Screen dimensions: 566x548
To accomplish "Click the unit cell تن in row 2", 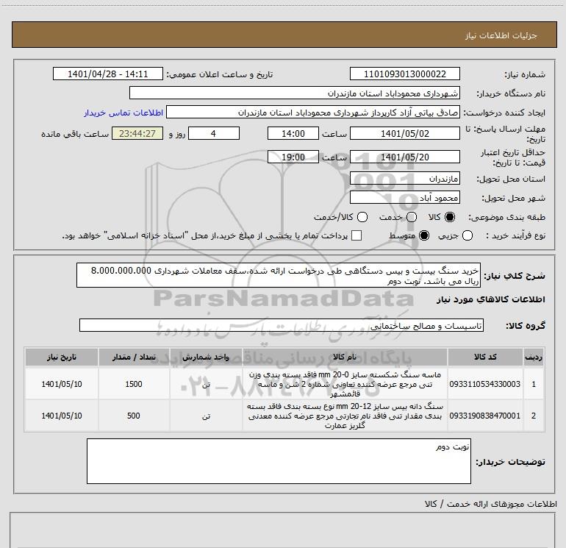I will (x=206, y=416).
